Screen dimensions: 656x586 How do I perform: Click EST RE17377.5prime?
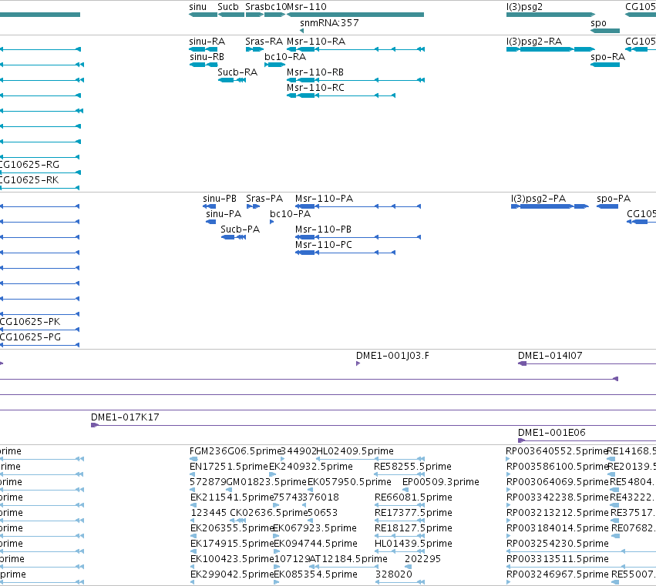[413, 513]
